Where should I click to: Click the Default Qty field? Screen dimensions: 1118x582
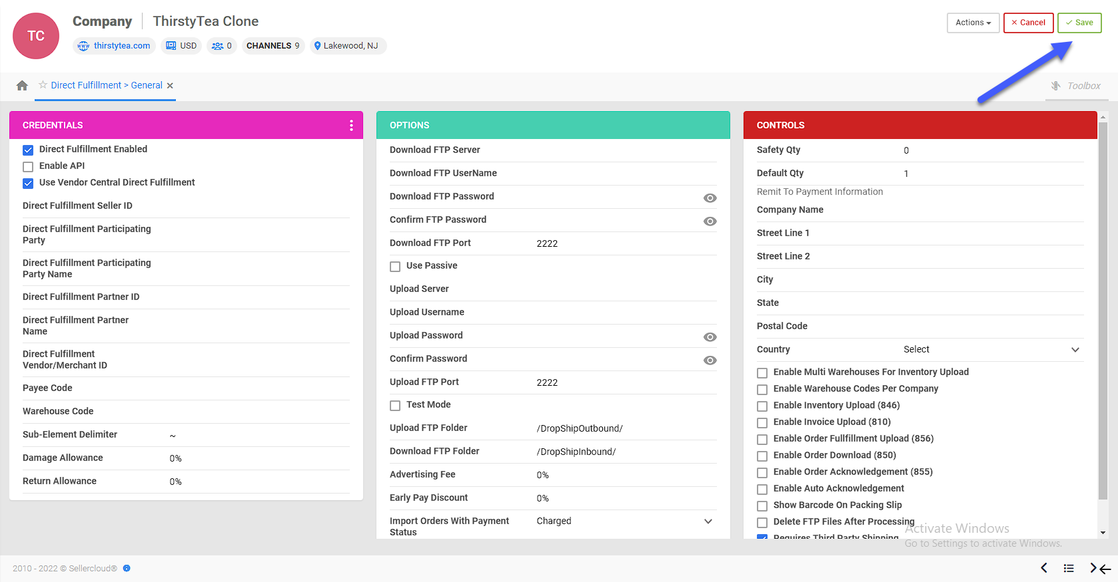pos(993,174)
